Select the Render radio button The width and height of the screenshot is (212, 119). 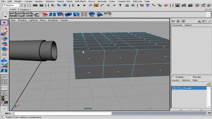(x=190, y=77)
